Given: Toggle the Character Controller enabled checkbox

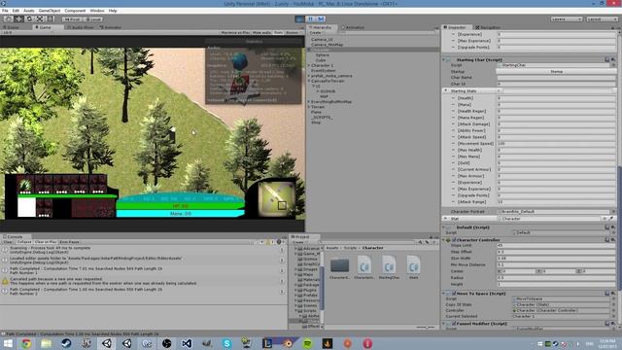Looking at the screenshot, I should [454, 240].
